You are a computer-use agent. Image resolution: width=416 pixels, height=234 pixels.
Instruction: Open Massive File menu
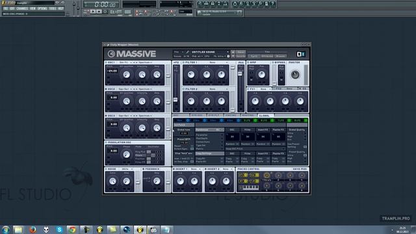point(178,52)
